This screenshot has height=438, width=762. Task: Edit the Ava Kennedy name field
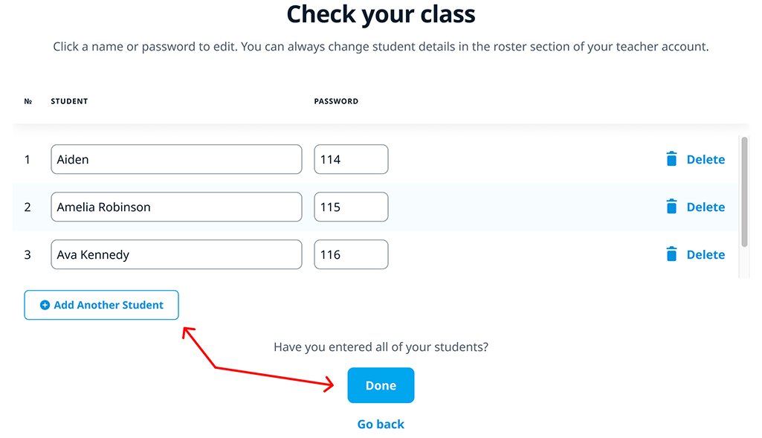176,254
